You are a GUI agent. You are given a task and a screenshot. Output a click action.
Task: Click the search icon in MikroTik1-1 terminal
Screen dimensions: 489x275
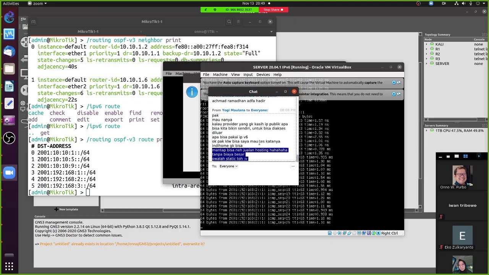(x=229, y=22)
